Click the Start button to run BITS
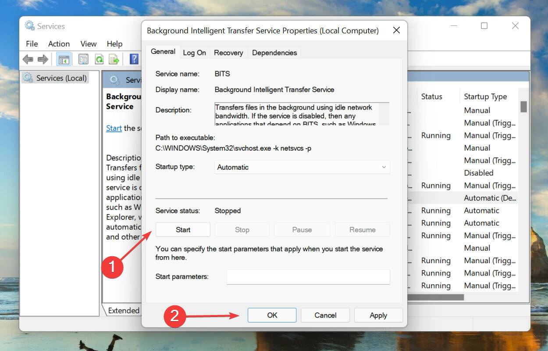Viewport: 548px width, 351px height. [182, 229]
